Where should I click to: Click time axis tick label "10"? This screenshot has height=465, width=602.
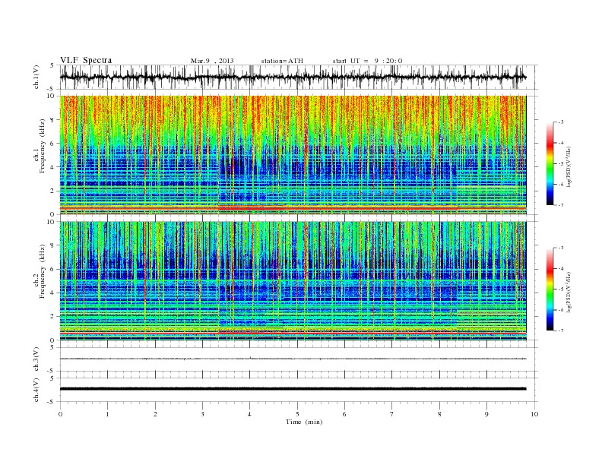pyautogui.click(x=534, y=414)
